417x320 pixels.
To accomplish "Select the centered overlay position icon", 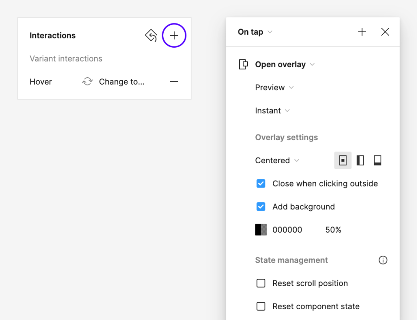I will pyautogui.click(x=343, y=161).
